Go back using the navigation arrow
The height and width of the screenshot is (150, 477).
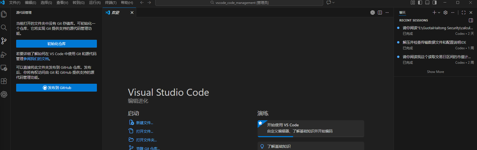[142, 3]
